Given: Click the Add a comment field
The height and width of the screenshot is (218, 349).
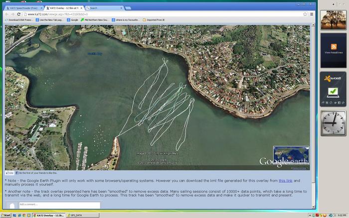Looking at the screenshot, I should [x=59, y=205].
